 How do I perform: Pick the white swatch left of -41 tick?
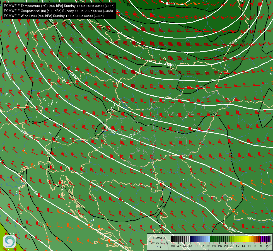pyautogui.click(x=189, y=239)
